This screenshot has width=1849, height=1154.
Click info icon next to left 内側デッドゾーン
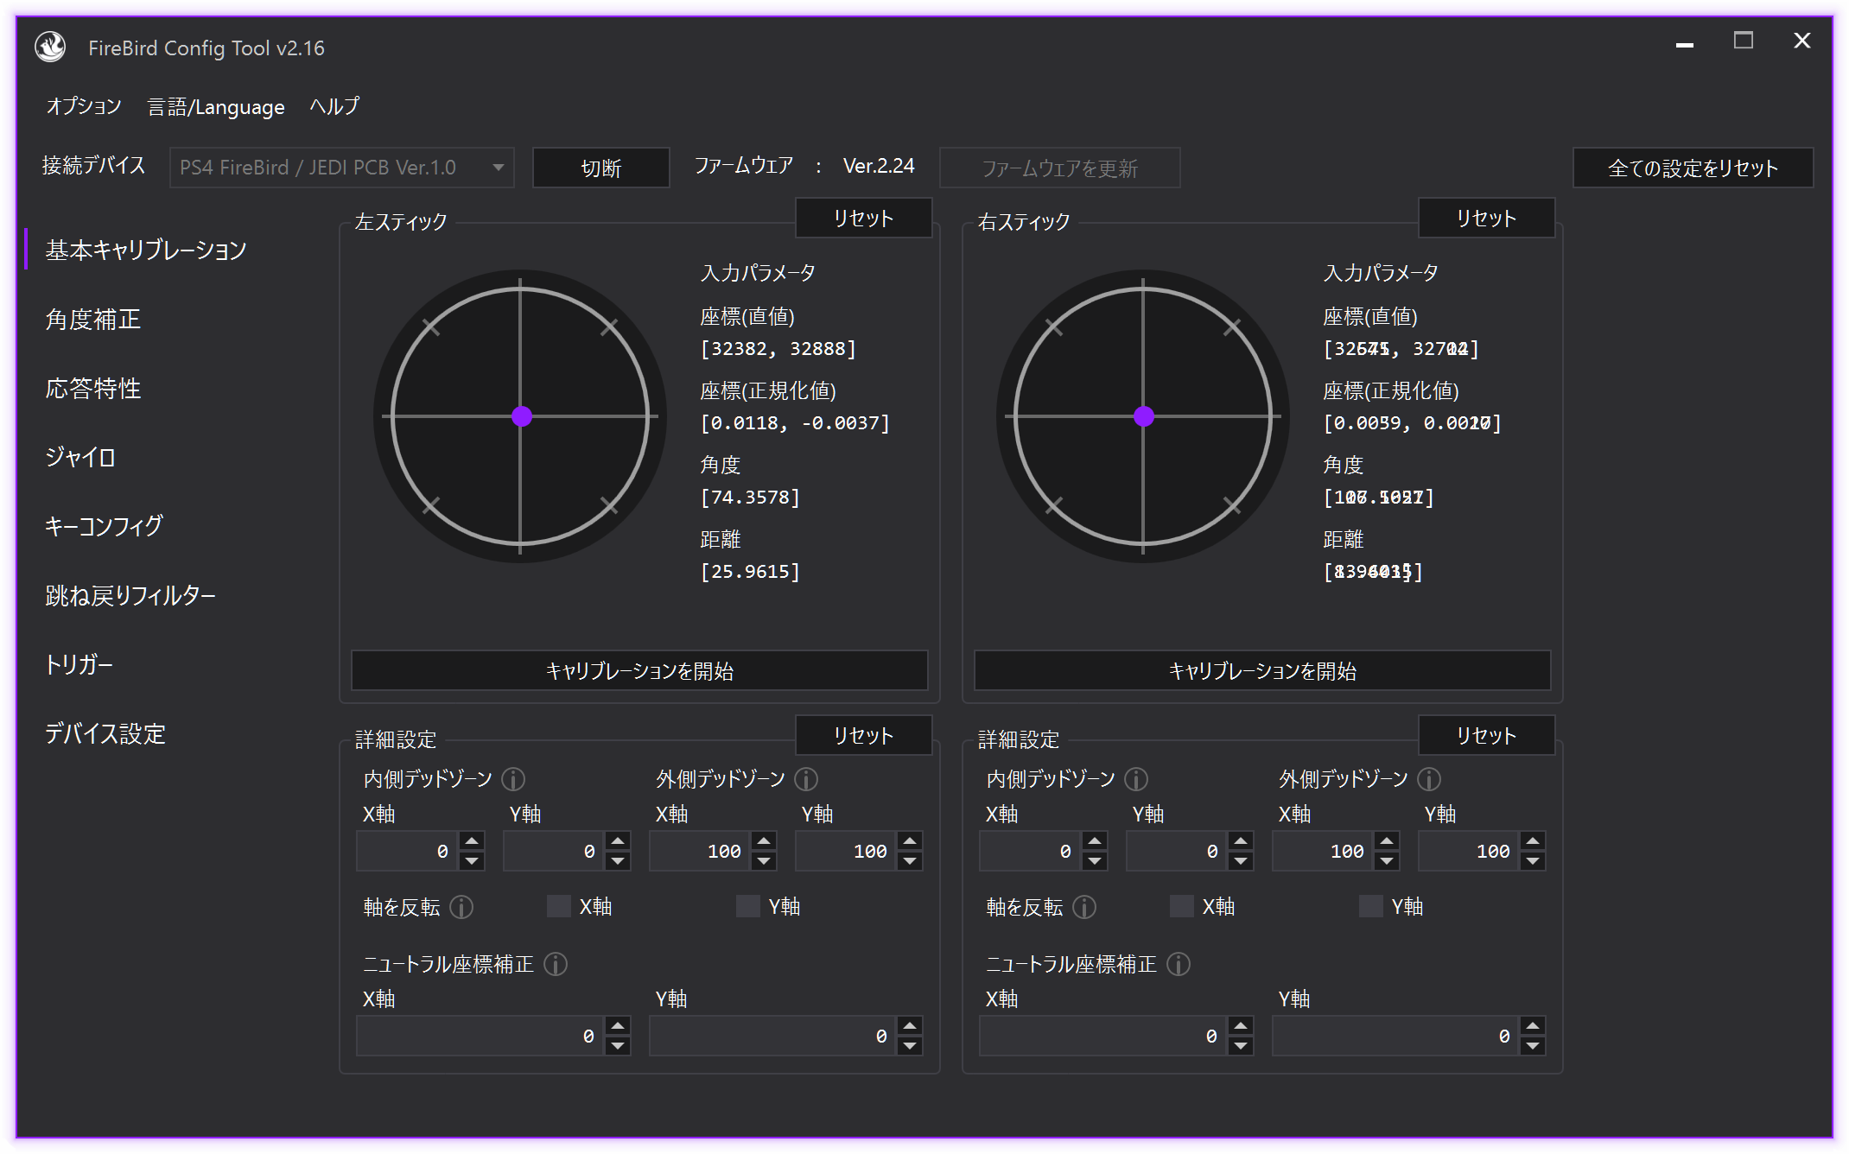513,780
